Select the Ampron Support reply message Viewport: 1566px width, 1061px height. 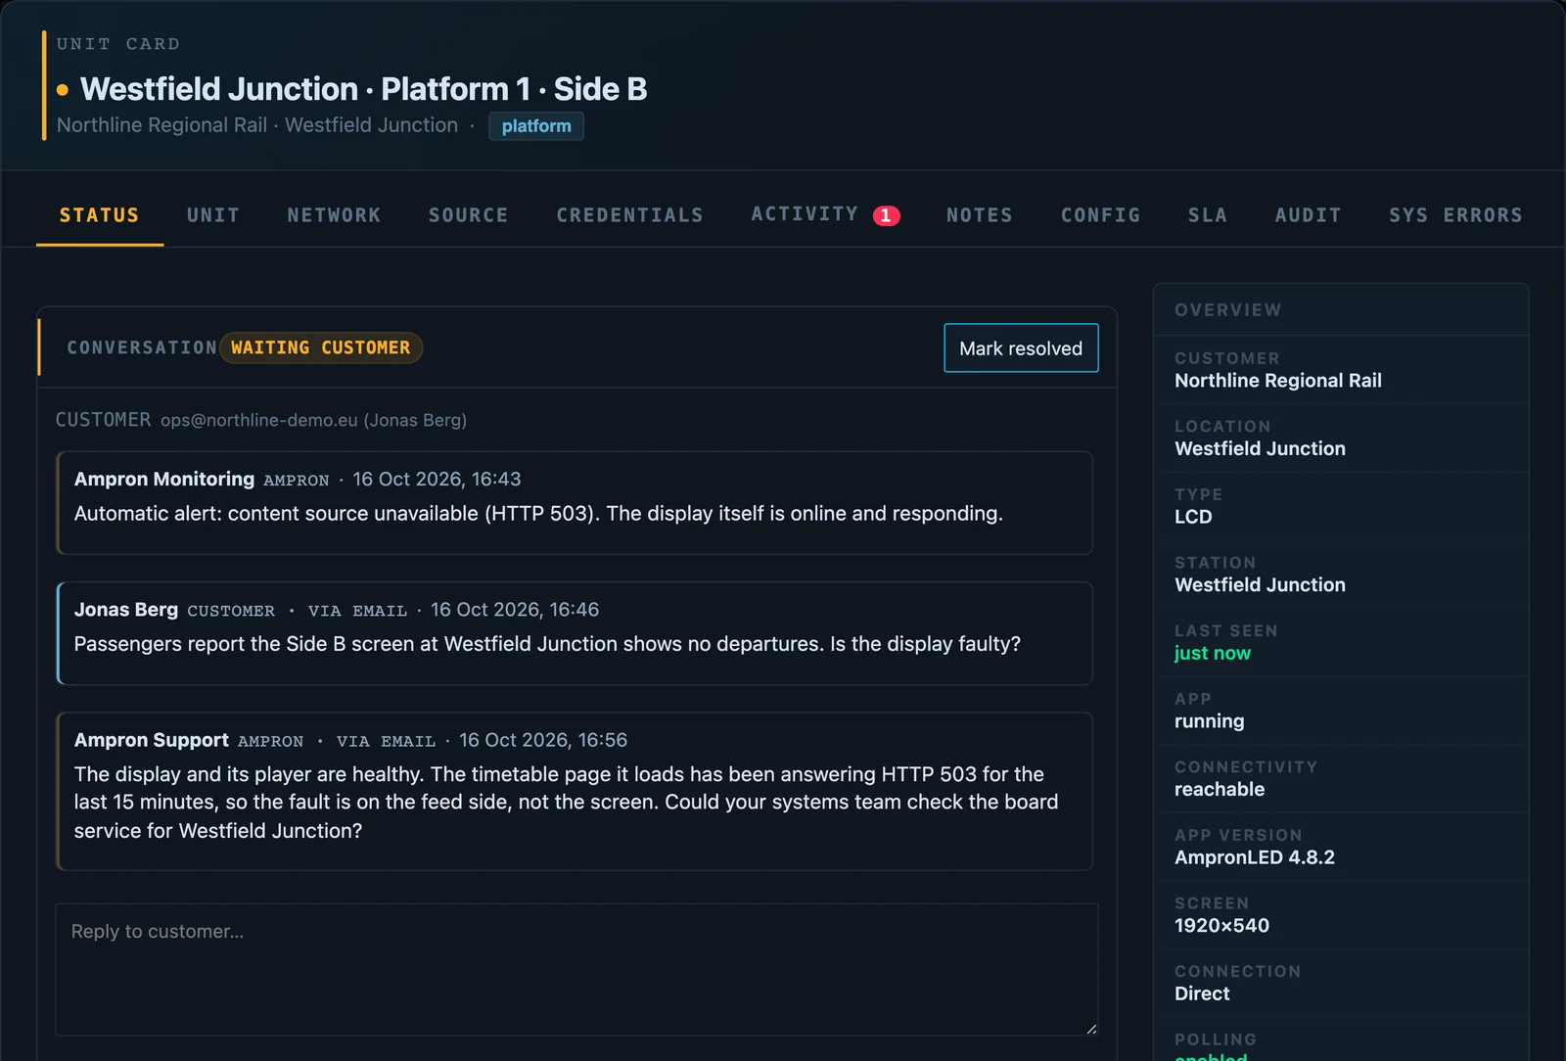pos(575,791)
